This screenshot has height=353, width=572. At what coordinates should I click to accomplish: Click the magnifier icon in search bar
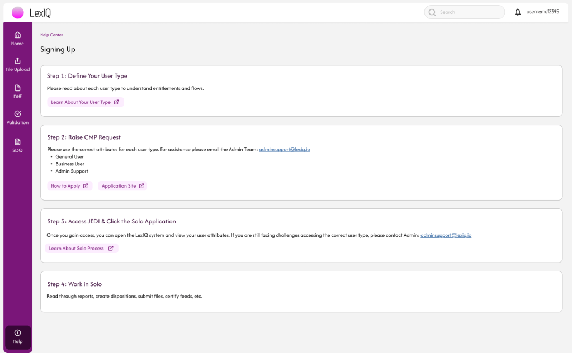pos(432,12)
